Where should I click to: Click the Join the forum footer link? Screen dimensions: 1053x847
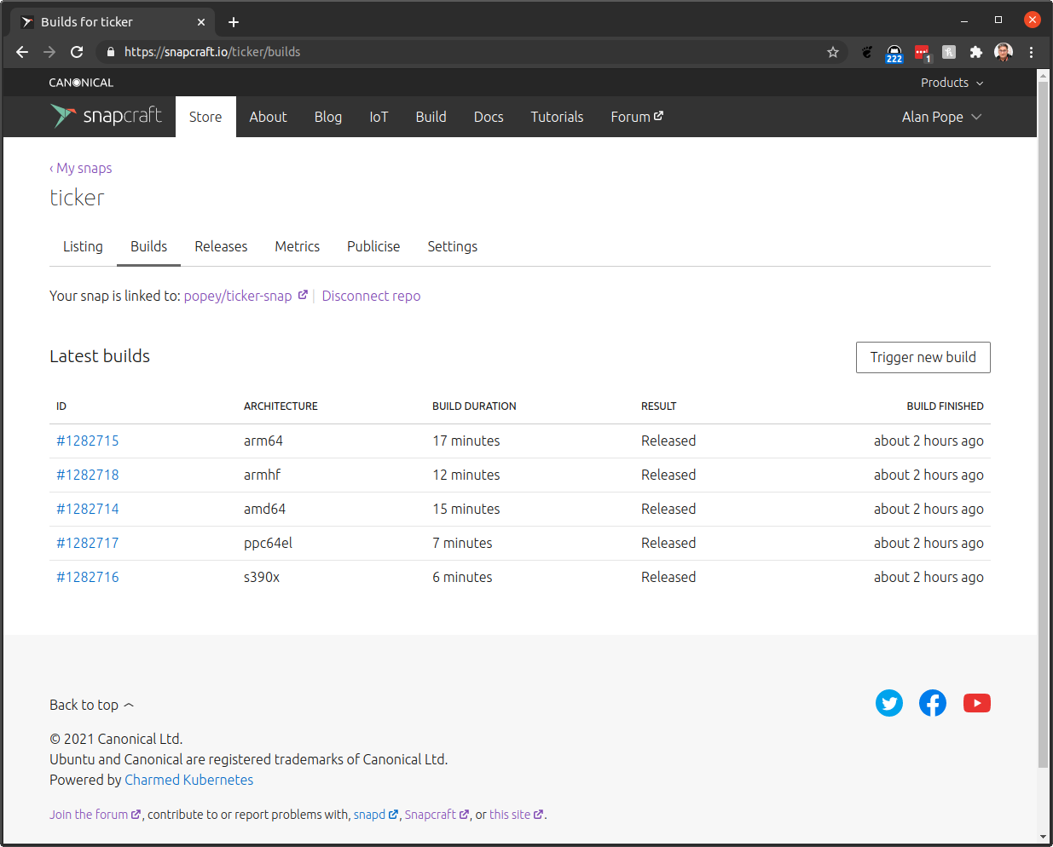point(95,815)
